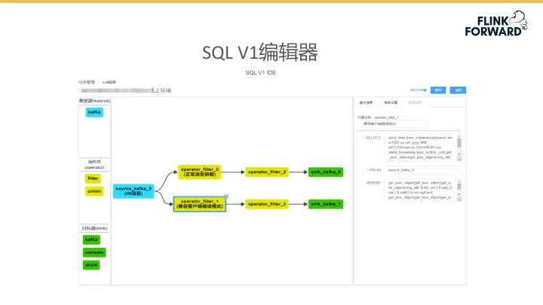Click the blue link left of blue buttons
This screenshot has height=305, width=543.
click(418, 90)
